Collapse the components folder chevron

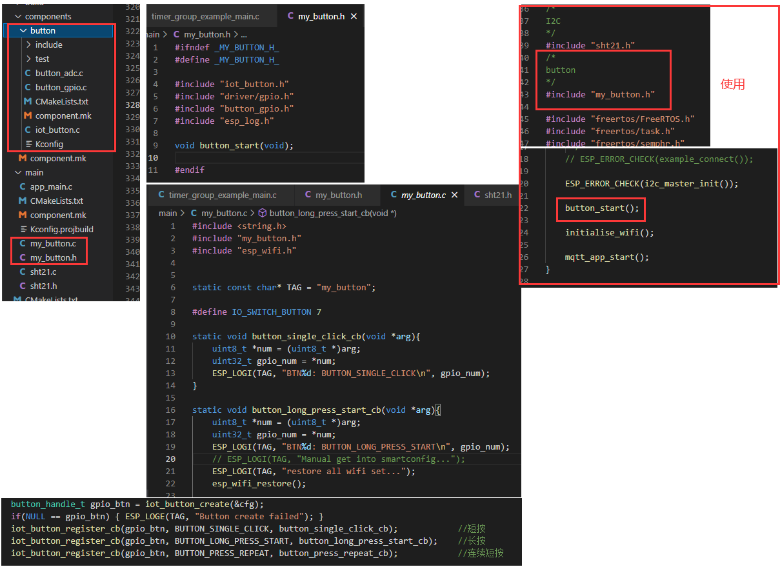coord(18,16)
